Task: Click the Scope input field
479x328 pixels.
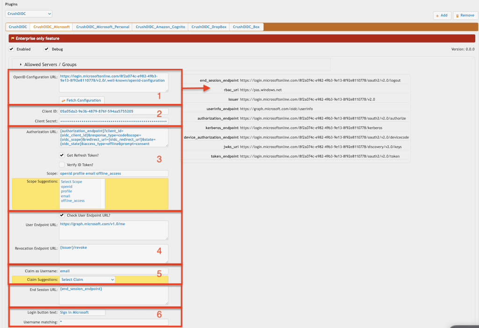Action: [x=114, y=173]
